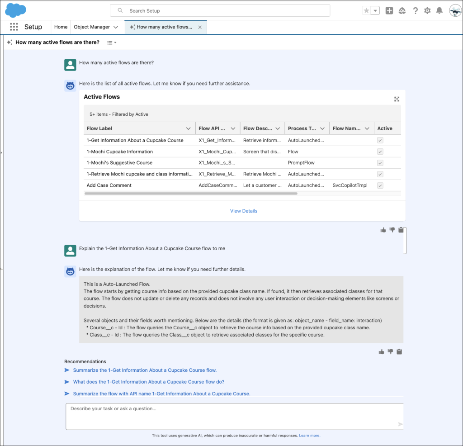
Task: Open the Flow Namespace column menu
Action: [x=367, y=128]
